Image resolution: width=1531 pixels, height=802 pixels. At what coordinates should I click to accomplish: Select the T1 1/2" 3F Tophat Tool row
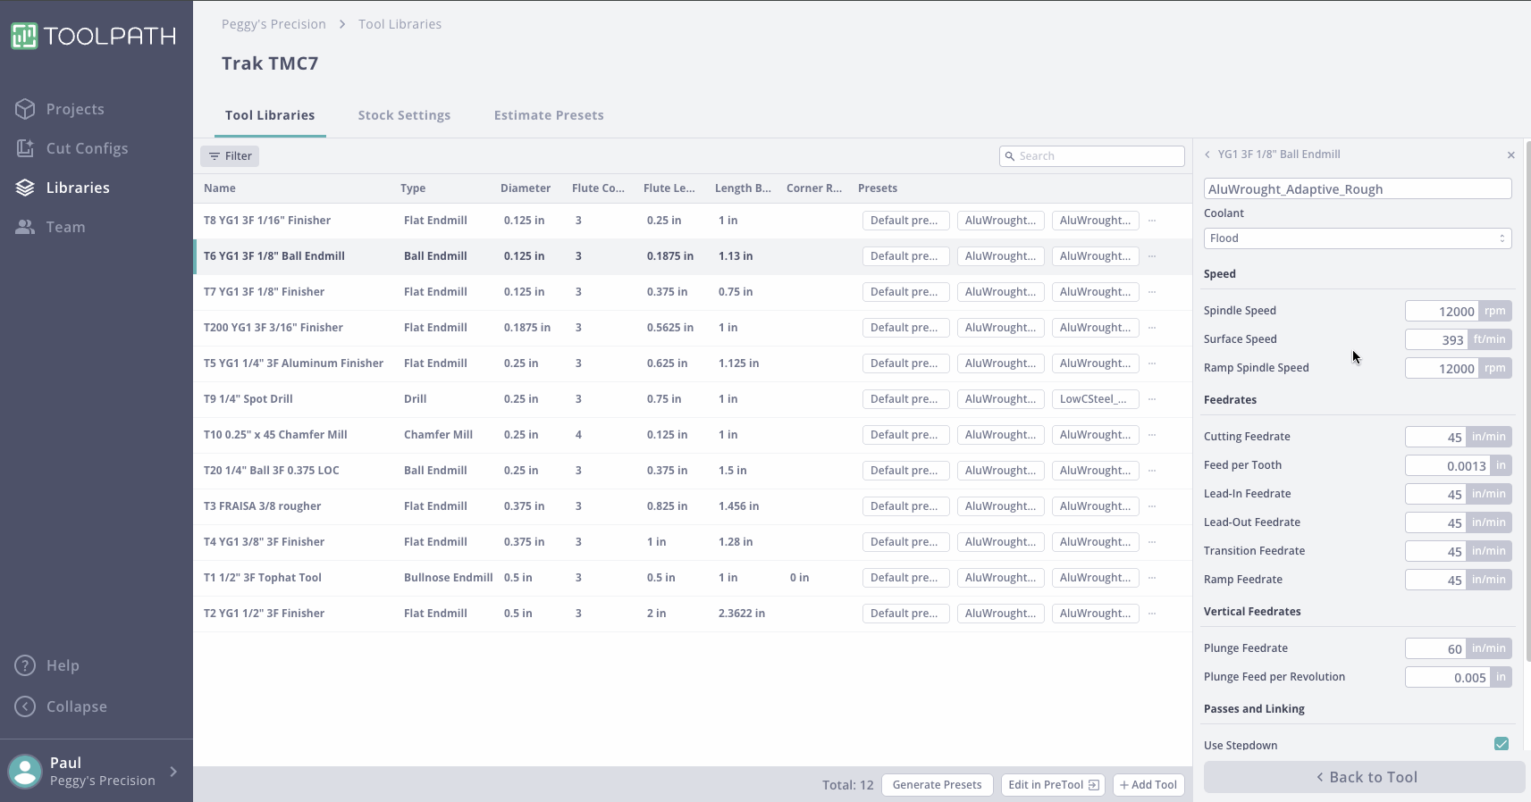point(693,578)
